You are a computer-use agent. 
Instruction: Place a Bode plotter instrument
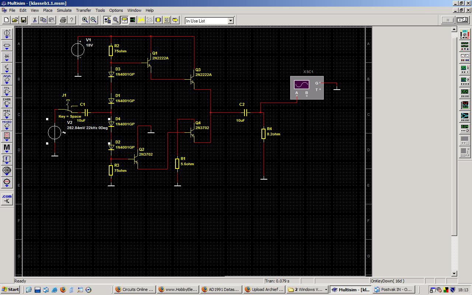[x=465, y=81]
